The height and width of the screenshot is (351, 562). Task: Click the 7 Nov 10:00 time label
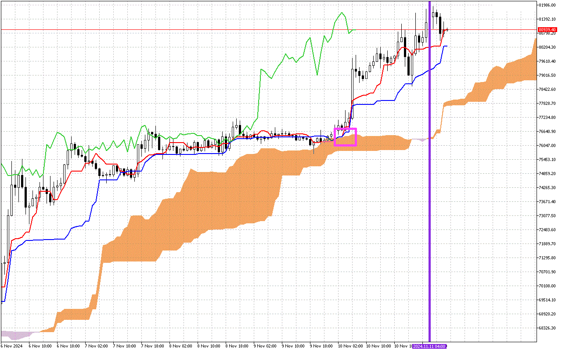124,346
